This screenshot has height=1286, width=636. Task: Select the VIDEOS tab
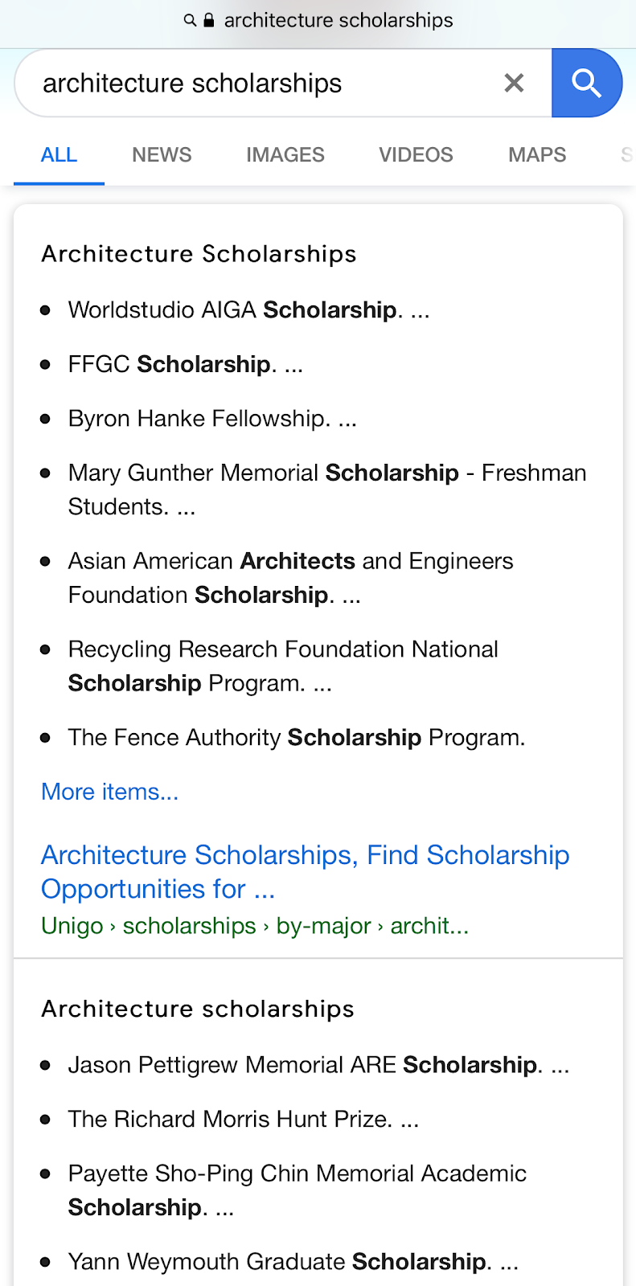[x=416, y=154]
